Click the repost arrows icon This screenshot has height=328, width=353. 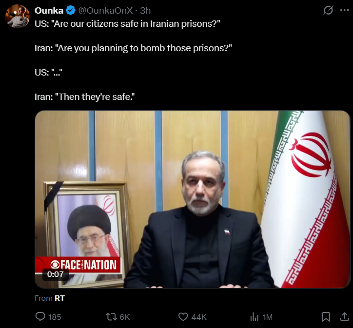pos(112,317)
